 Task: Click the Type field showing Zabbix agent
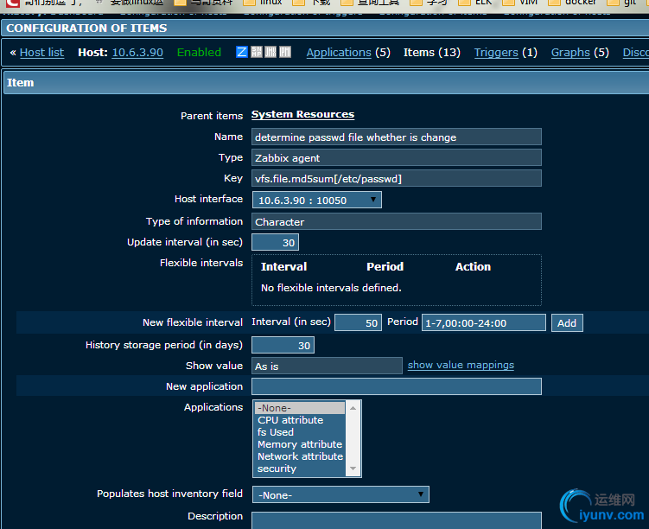396,157
